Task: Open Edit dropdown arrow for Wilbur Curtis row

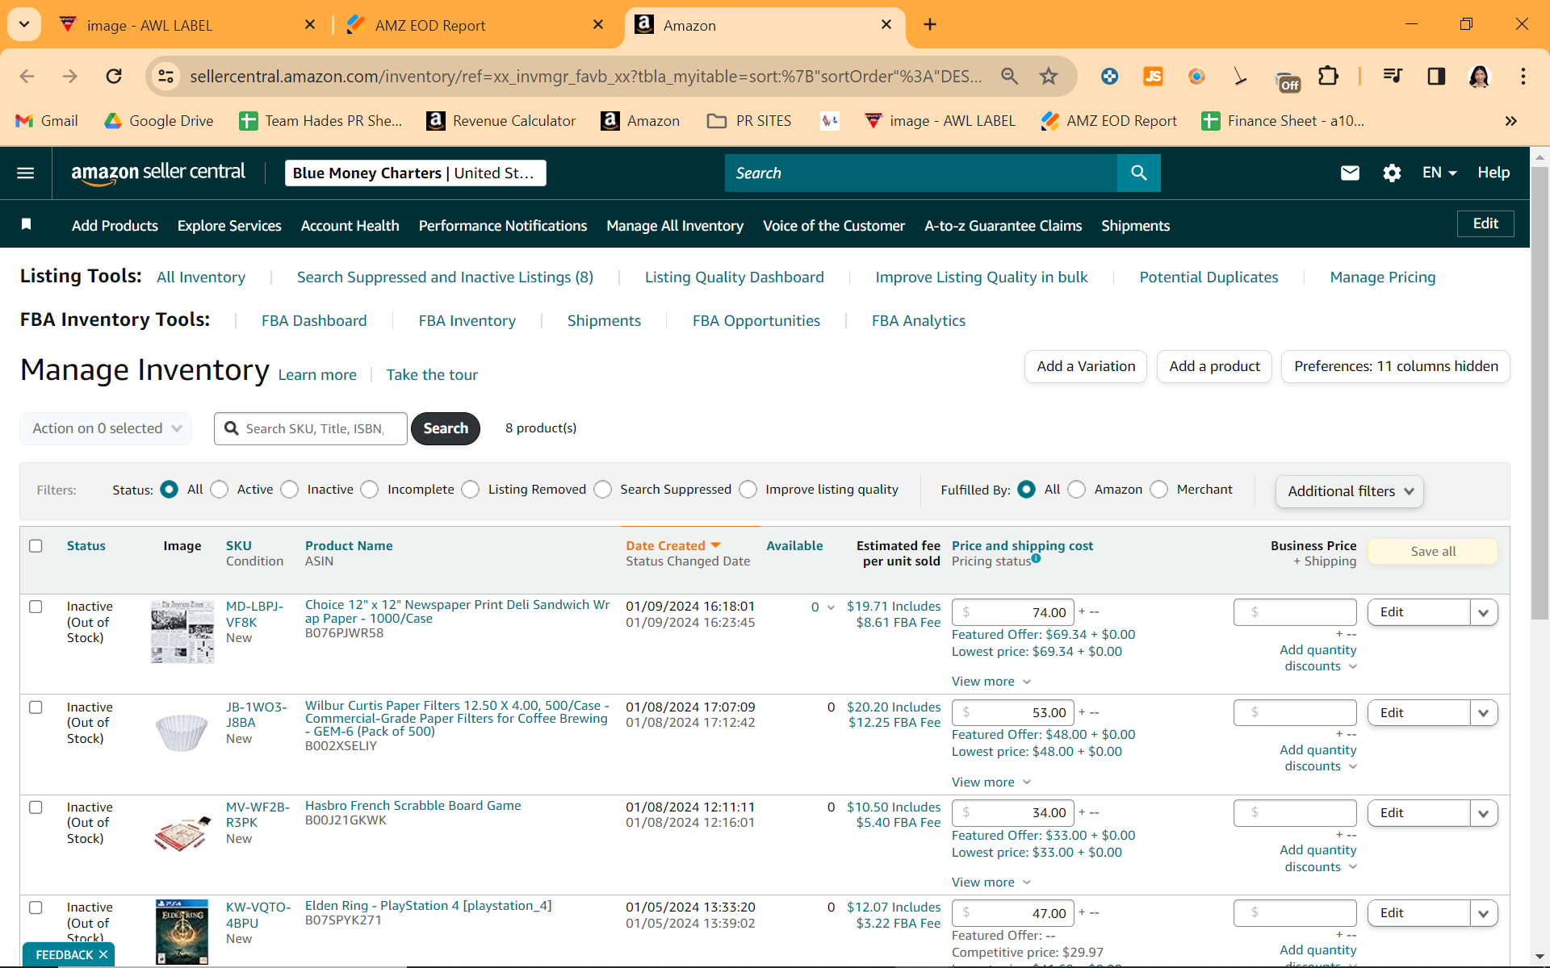Action: [1484, 713]
